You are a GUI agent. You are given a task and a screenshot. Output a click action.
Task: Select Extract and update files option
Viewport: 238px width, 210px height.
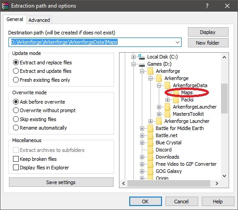[42, 71]
